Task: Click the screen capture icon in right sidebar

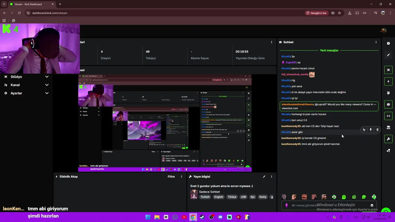Action: tap(388, 70)
